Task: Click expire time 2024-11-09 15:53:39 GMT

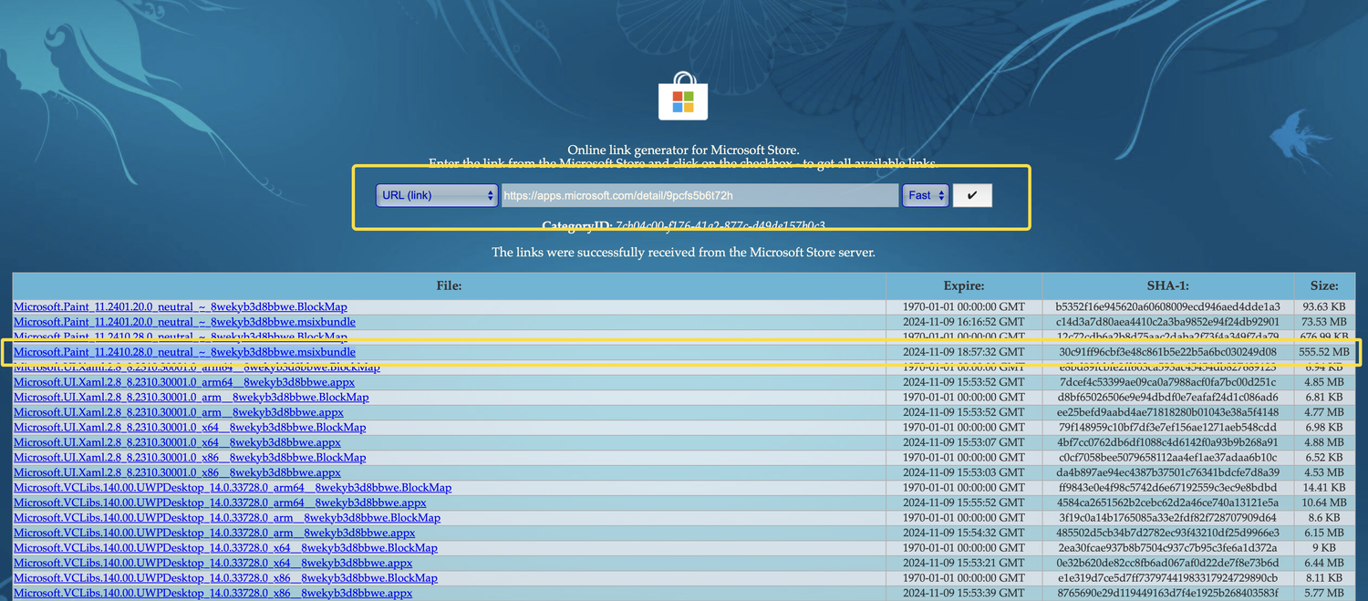Action: 964,593
